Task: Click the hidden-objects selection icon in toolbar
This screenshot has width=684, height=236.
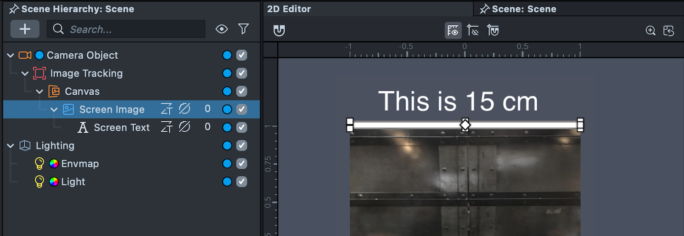Action: pos(473,31)
